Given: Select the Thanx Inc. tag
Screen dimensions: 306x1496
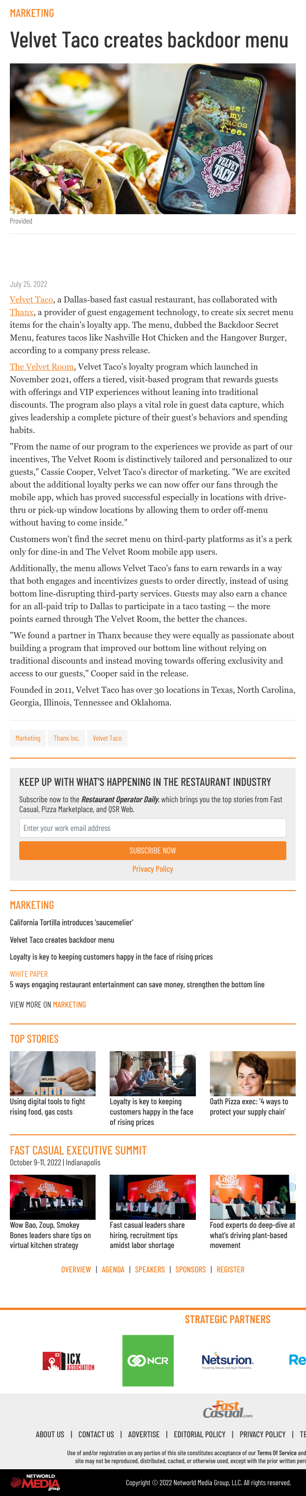Looking at the screenshot, I should point(67,738).
